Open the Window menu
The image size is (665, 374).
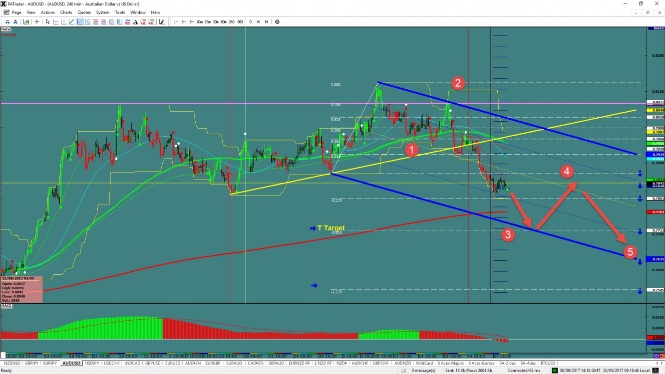[x=138, y=12]
